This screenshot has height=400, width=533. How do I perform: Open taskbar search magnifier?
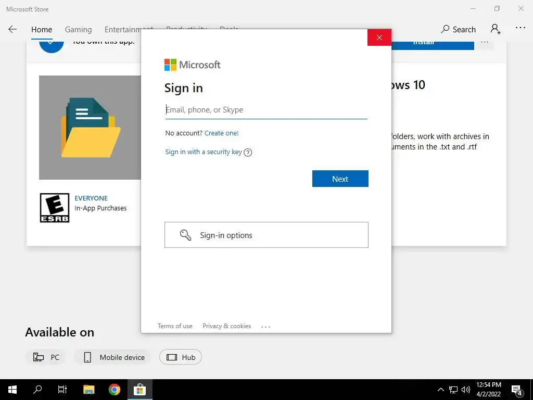(37, 390)
